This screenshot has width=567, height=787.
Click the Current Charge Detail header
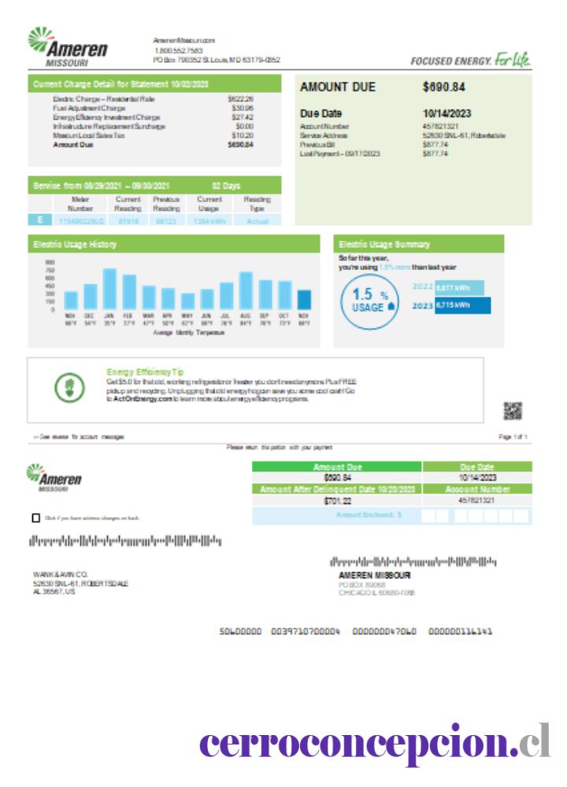(154, 84)
